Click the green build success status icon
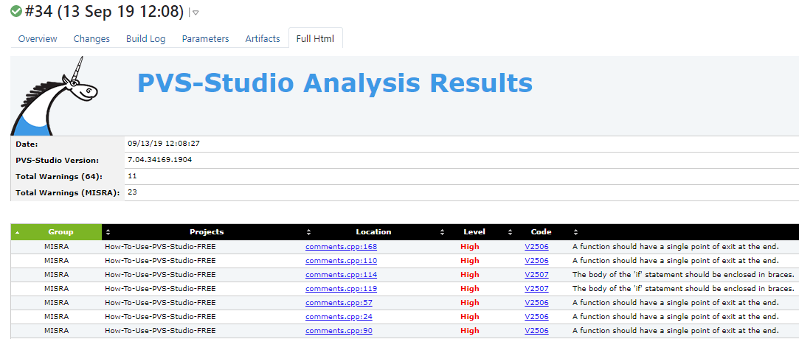799x339 pixels. [16, 12]
